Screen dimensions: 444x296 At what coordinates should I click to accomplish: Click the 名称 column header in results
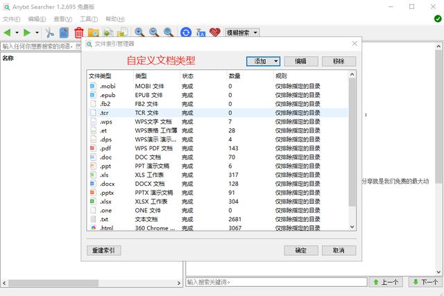coord(8,58)
